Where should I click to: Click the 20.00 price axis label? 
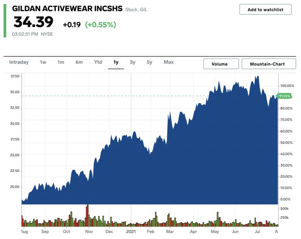(x=15, y=187)
